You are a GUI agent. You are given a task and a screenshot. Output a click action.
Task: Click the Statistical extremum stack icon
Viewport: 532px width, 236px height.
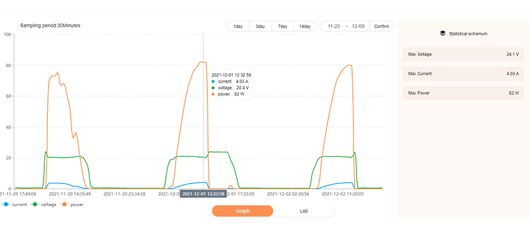(x=442, y=34)
